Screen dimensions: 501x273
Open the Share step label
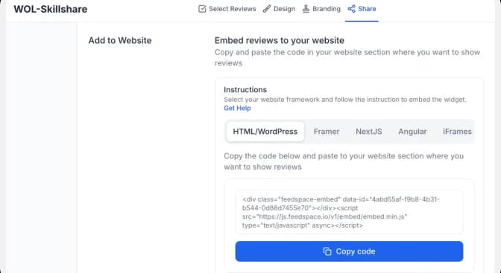(x=367, y=9)
